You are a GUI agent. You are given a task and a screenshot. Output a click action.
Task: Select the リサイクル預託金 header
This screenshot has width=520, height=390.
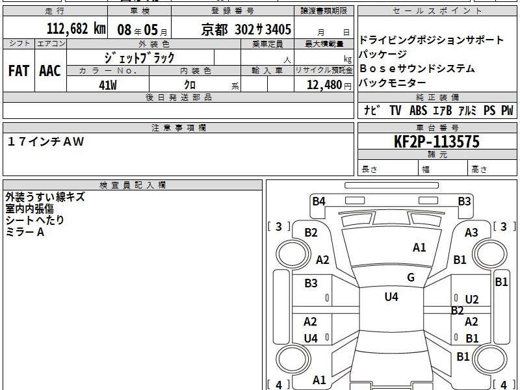tap(324, 70)
